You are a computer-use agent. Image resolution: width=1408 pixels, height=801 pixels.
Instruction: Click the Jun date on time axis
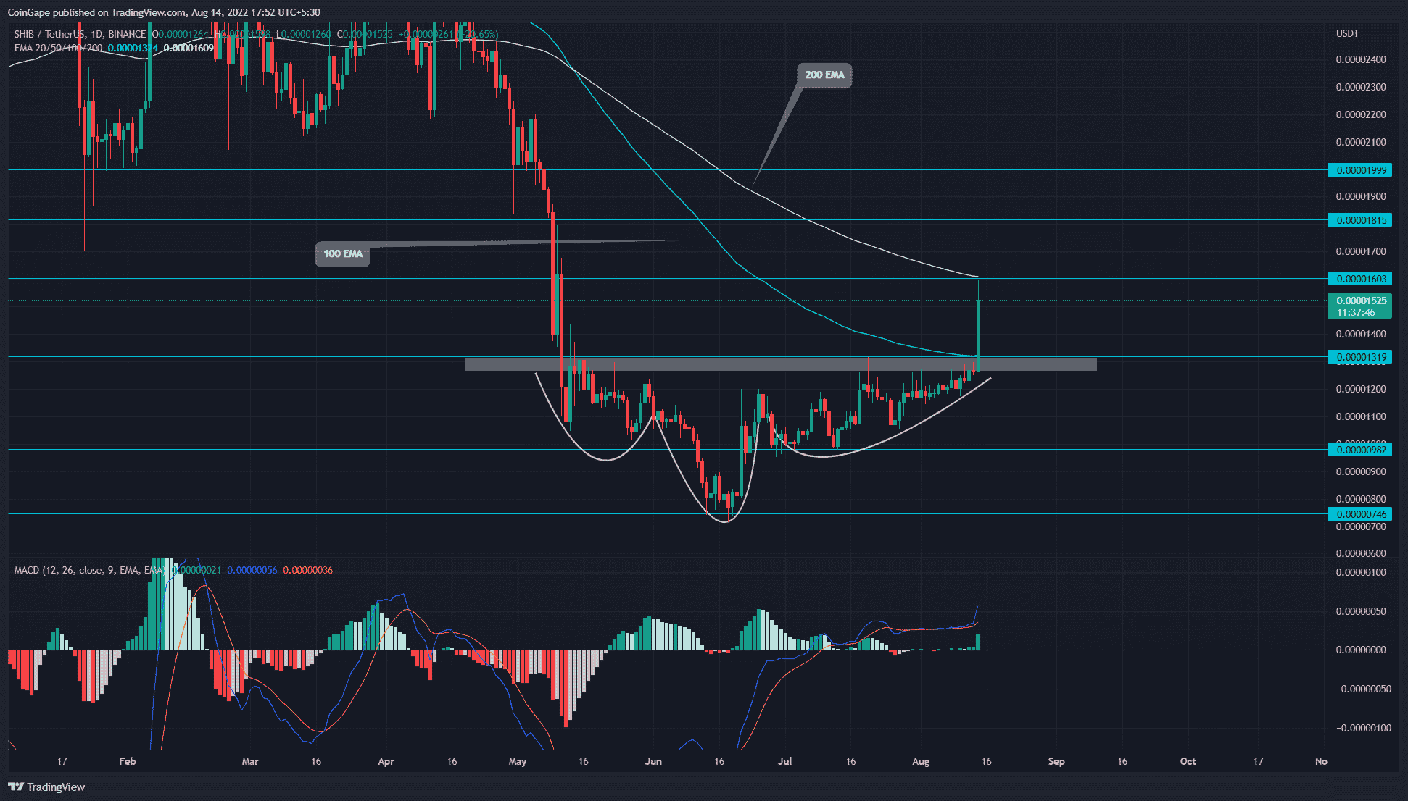pyautogui.click(x=653, y=761)
